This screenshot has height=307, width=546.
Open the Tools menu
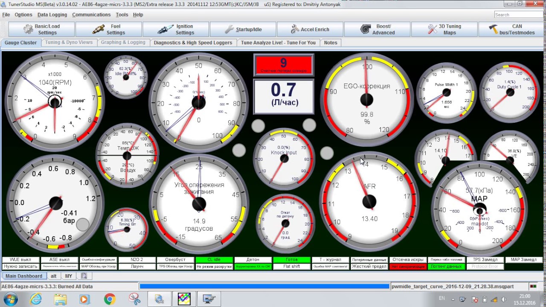point(122,14)
